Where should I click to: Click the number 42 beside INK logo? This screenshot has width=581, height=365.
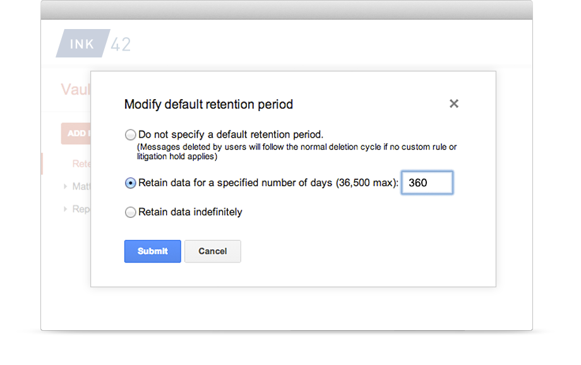(121, 44)
